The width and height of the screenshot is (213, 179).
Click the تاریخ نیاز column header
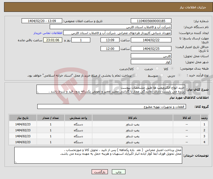click(23, 118)
